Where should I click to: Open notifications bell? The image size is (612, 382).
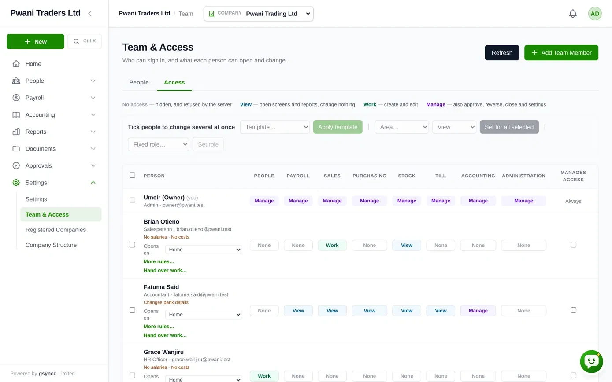[x=573, y=14]
